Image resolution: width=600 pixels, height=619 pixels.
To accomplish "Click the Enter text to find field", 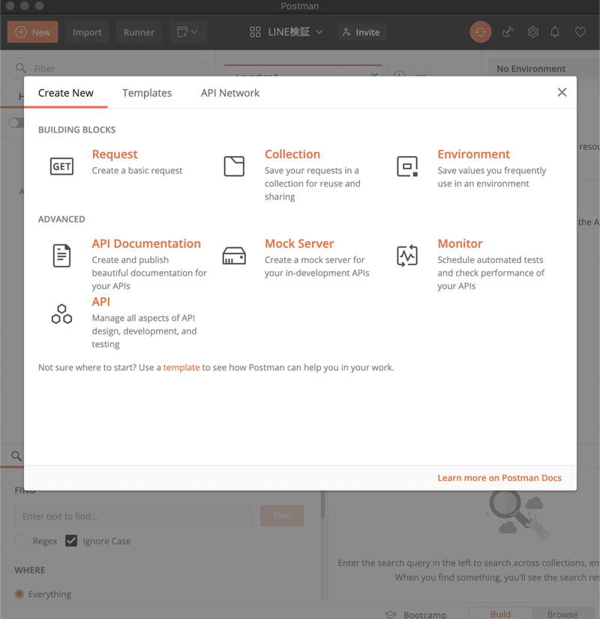I will [x=133, y=516].
